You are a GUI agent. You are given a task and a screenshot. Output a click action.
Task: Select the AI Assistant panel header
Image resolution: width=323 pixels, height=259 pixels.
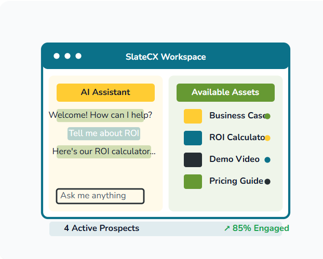[x=105, y=92]
